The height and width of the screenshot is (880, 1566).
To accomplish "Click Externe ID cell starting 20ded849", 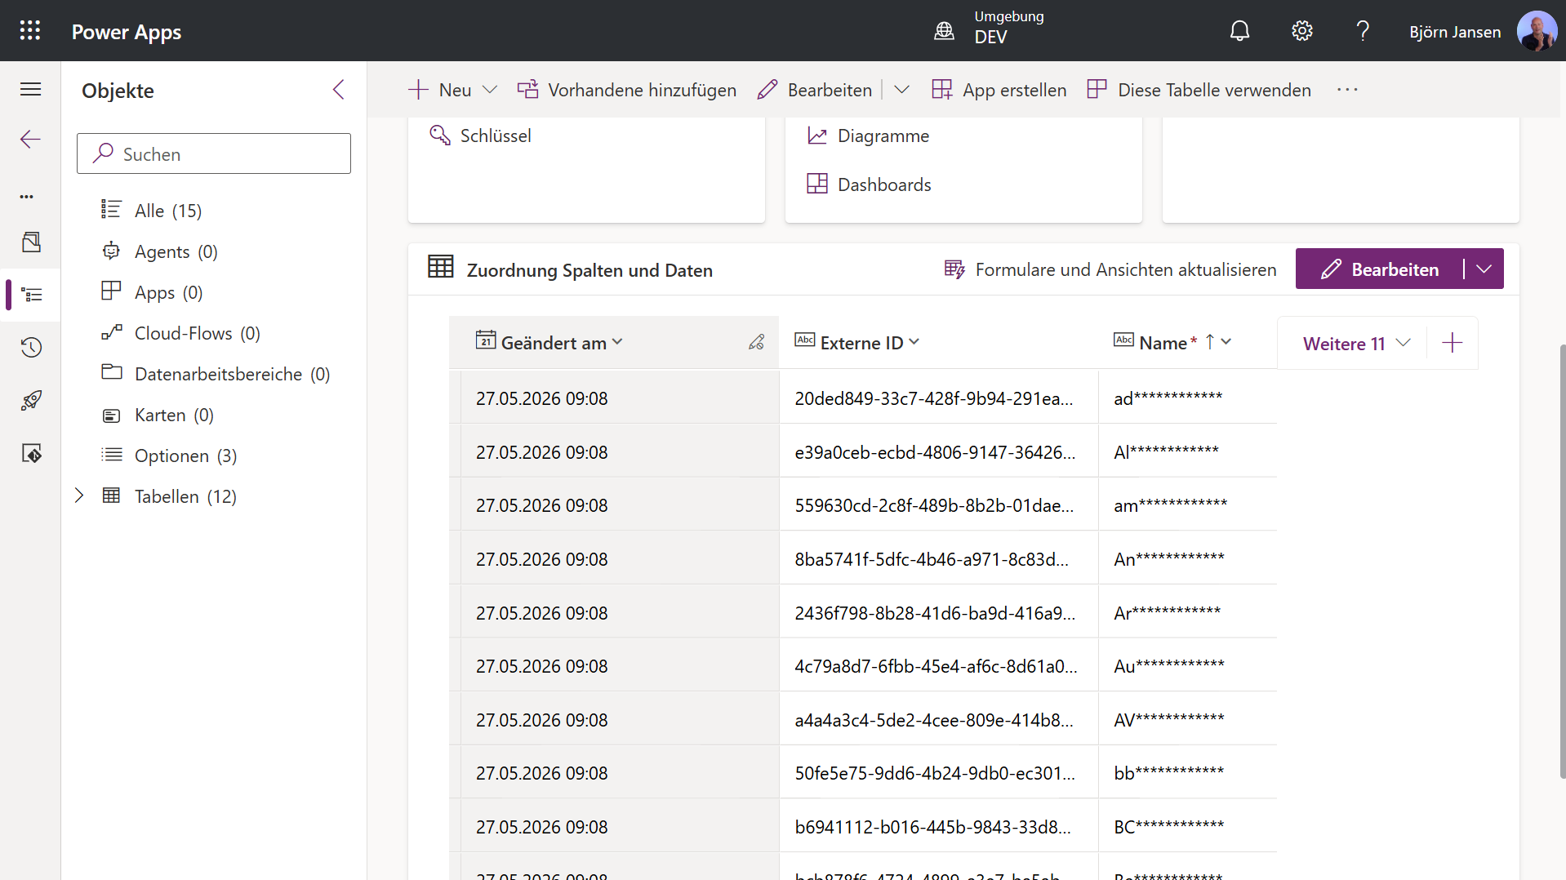I will [x=939, y=398].
